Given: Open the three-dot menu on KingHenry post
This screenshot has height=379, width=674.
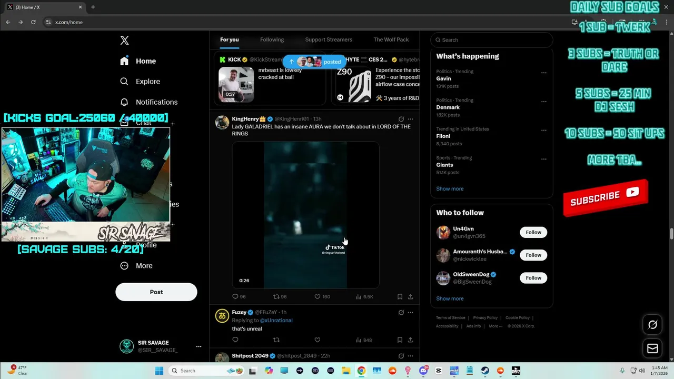Looking at the screenshot, I should coord(410,119).
